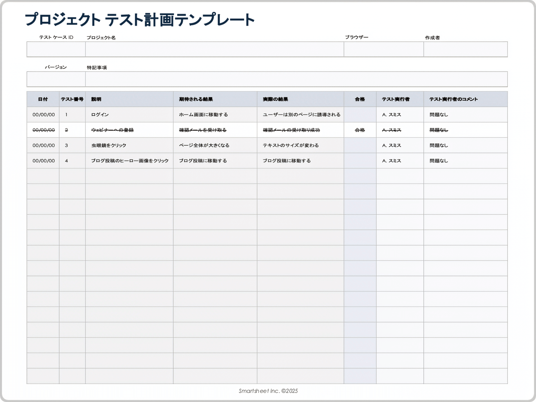
Task: Click the 合格 column header
Action: pyautogui.click(x=360, y=99)
